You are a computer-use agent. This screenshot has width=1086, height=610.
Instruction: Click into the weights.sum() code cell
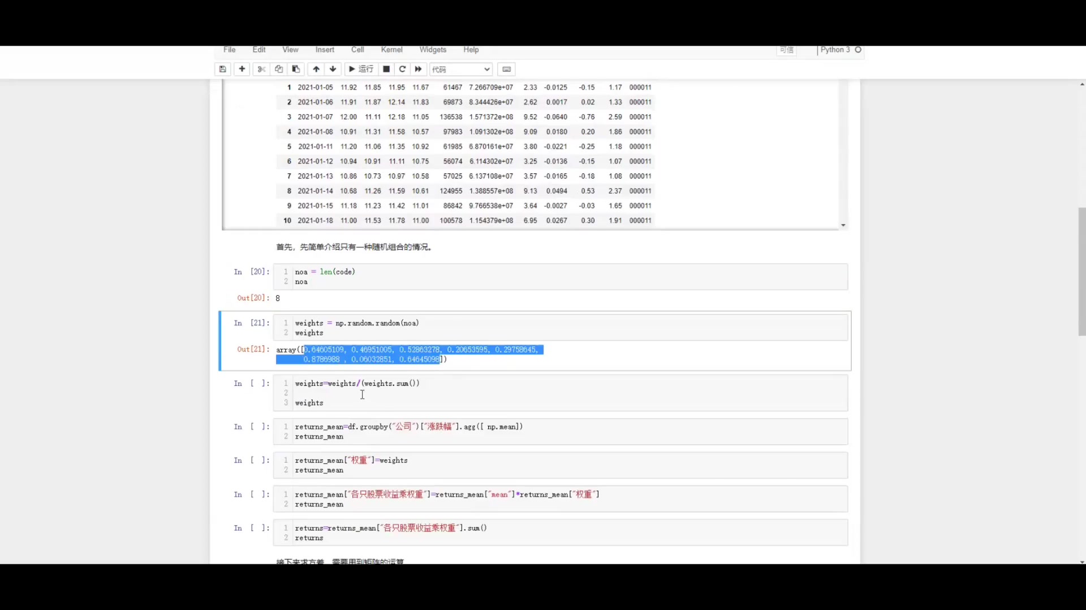[560, 393]
